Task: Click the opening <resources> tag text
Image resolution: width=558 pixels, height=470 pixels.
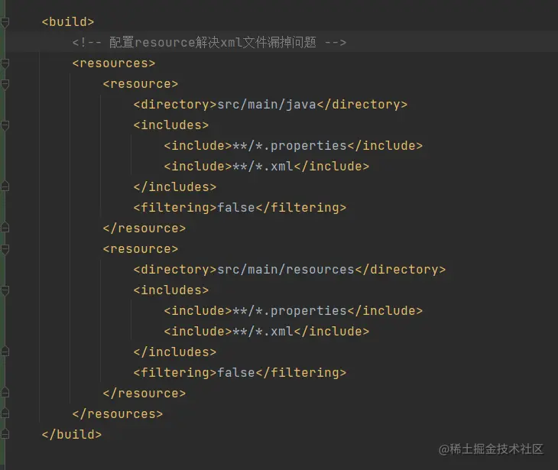Action: [114, 63]
